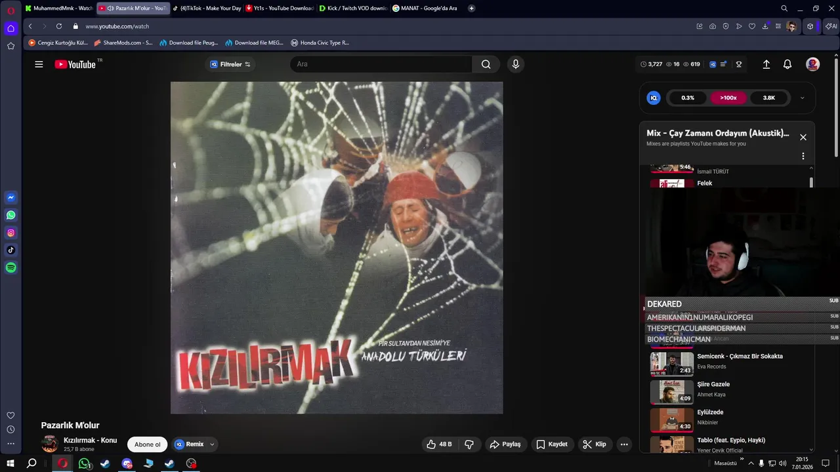Switch to TikTok - Make Your Day tab

207,9
